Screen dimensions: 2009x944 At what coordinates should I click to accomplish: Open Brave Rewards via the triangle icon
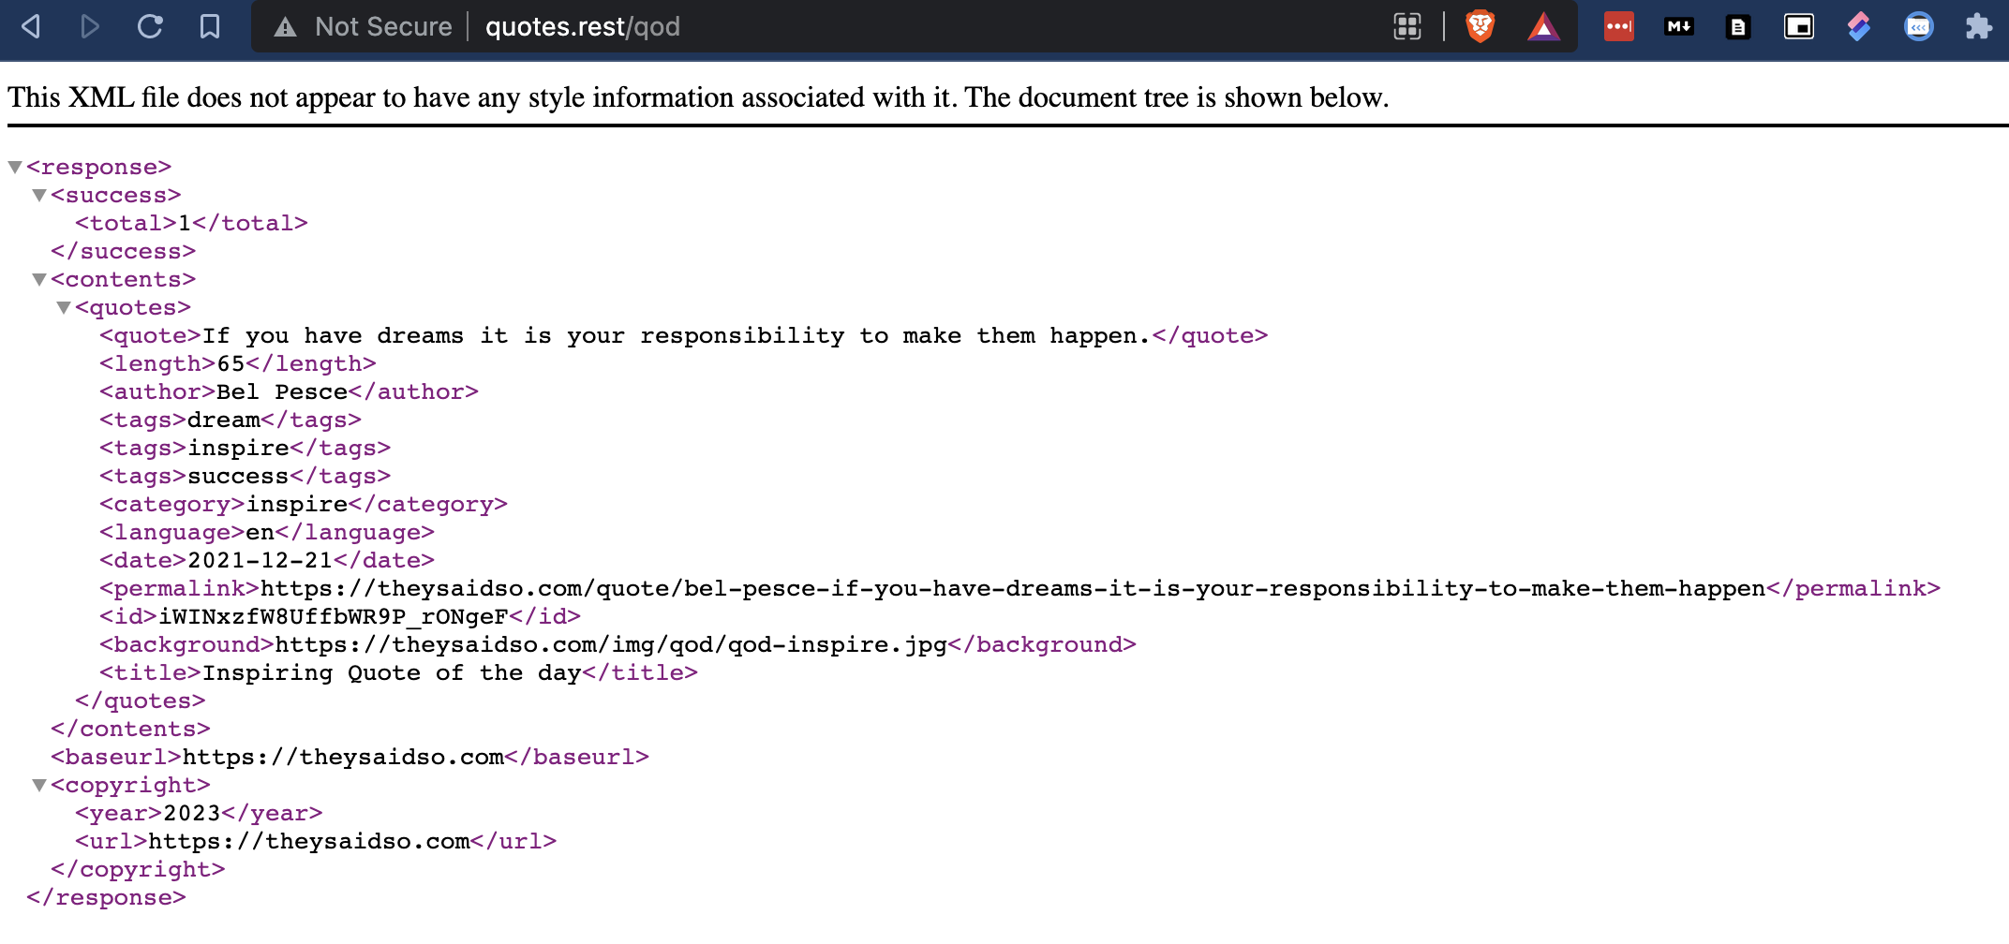click(1543, 26)
